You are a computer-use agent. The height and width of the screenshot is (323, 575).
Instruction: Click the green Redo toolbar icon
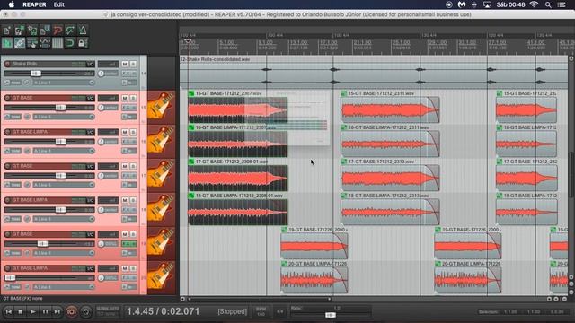[70, 30]
